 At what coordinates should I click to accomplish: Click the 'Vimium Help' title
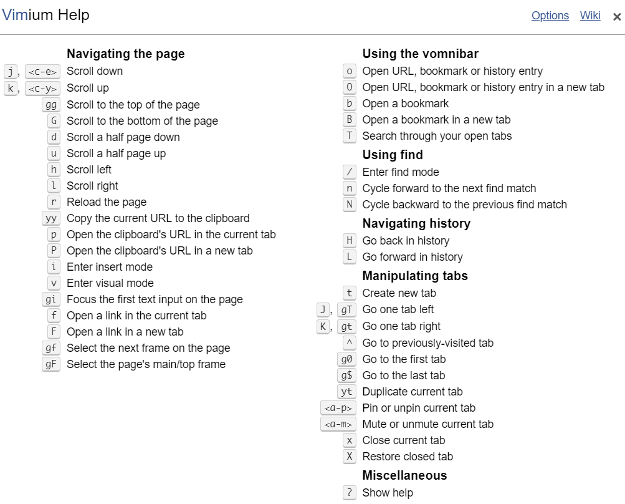click(46, 15)
